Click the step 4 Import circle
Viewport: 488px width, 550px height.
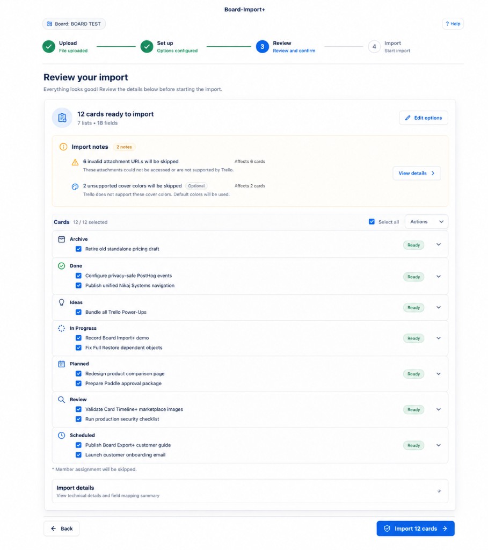click(x=374, y=46)
